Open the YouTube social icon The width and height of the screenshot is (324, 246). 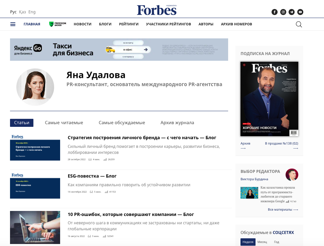click(300, 12)
